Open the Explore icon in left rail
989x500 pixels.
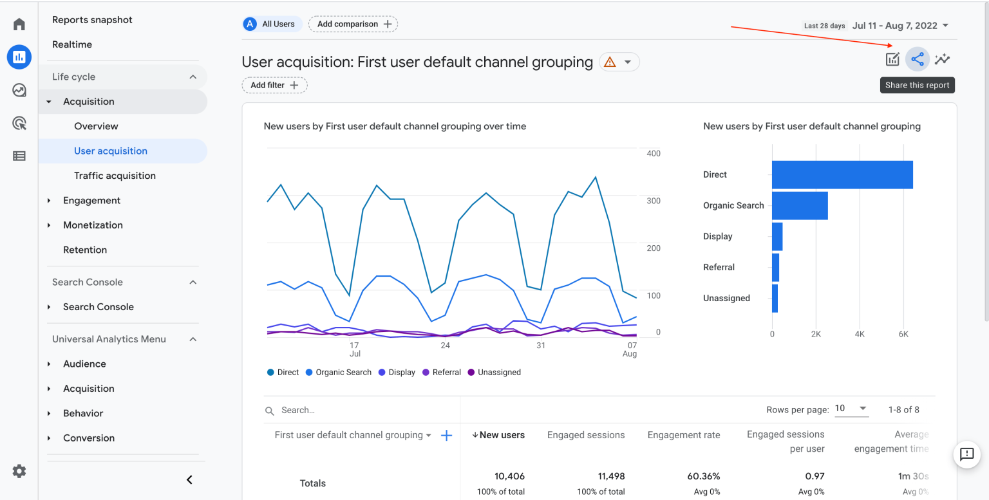coord(19,90)
